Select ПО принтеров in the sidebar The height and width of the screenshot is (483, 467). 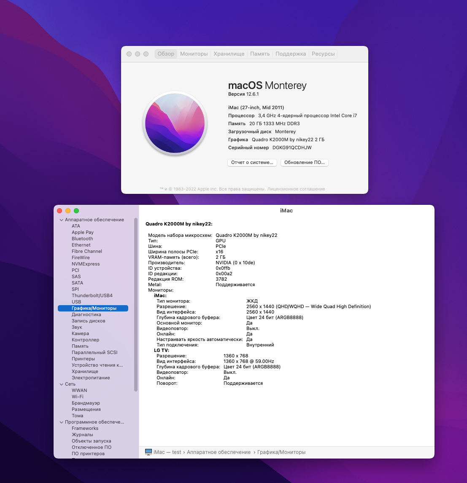[88, 453]
